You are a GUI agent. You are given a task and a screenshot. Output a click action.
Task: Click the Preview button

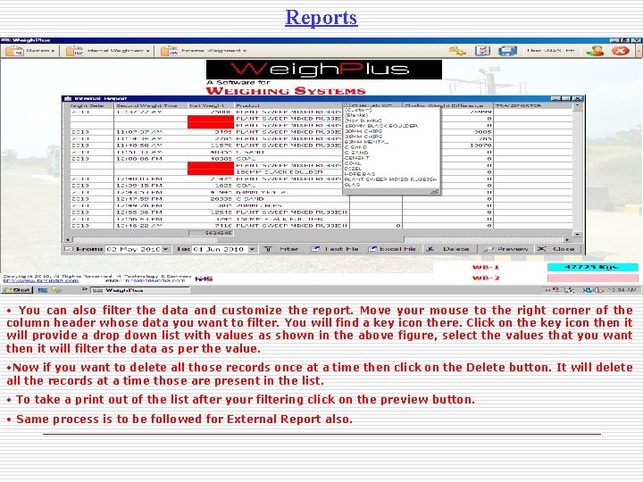pyautogui.click(x=506, y=249)
